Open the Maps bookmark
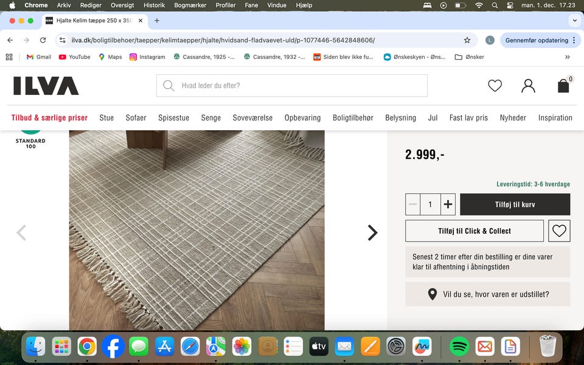The width and height of the screenshot is (584, 365). (x=110, y=57)
